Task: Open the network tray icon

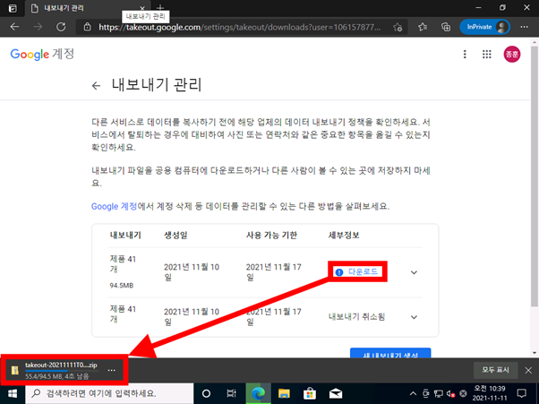Action: (x=439, y=393)
